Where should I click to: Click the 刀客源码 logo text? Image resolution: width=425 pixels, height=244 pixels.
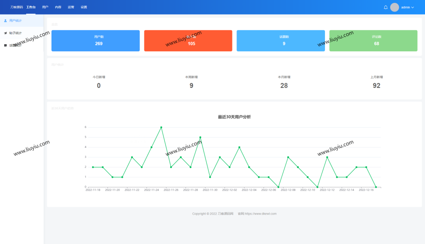[x=17, y=7]
